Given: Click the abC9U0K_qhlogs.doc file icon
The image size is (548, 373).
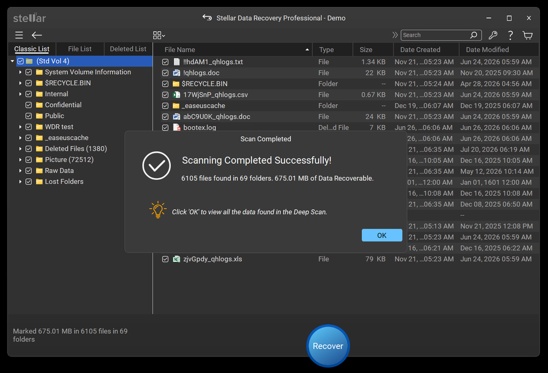Looking at the screenshot, I should 177,117.
